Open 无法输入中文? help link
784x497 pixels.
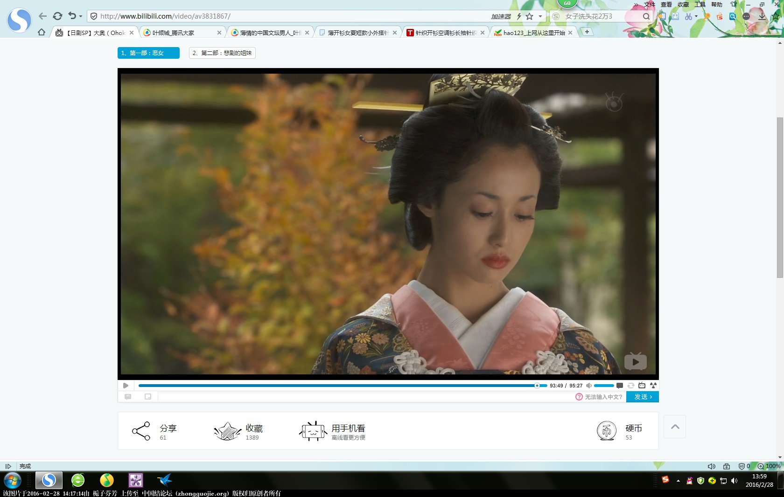coord(599,397)
